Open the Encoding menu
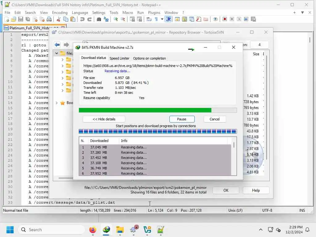Screen dimensions: 316x237 point(60,12)
